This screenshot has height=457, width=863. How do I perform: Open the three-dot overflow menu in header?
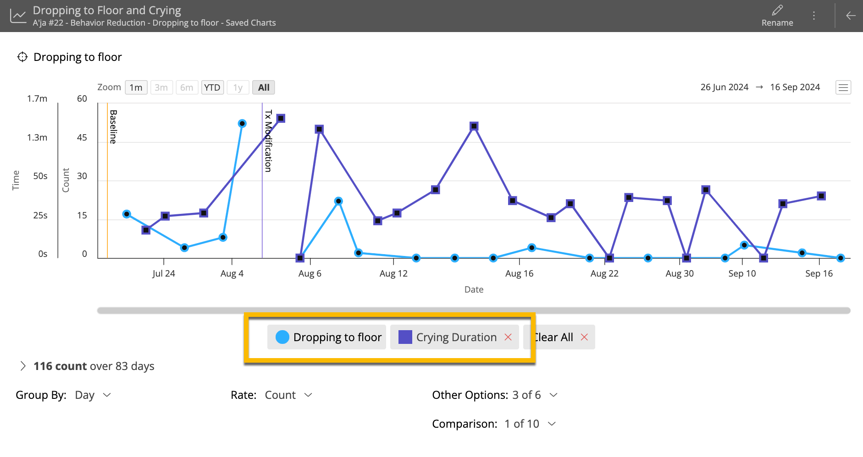click(x=814, y=15)
